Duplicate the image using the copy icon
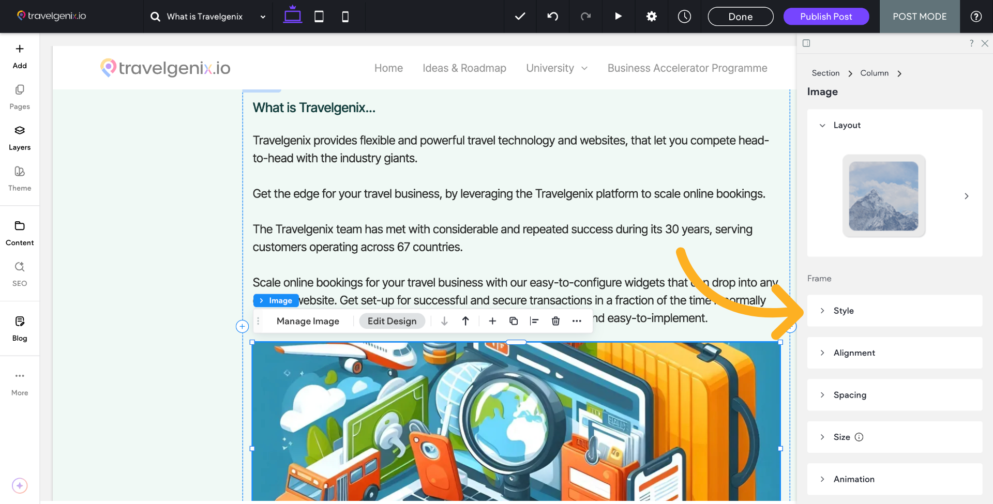This screenshot has width=993, height=504. click(514, 321)
